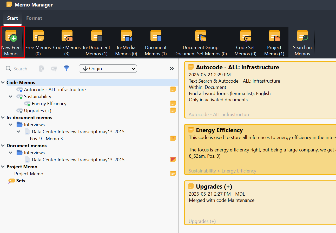The image size is (336, 233).
Task: Switch to the Format tab
Action: point(34,18)
